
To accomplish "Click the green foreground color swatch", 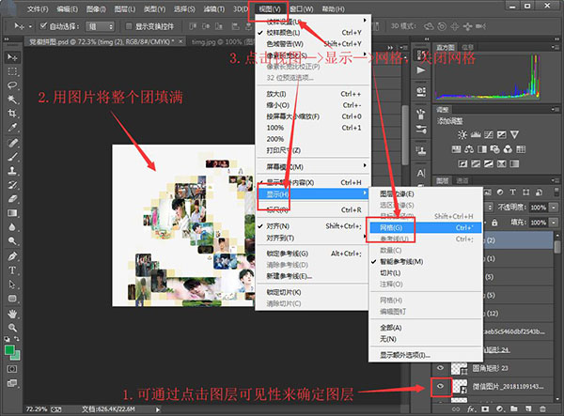I will click(9, 349).
